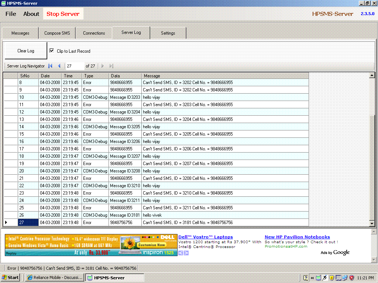Click the record number input field
The height and width of the screenshot is (283, 378).
(75, 66)
